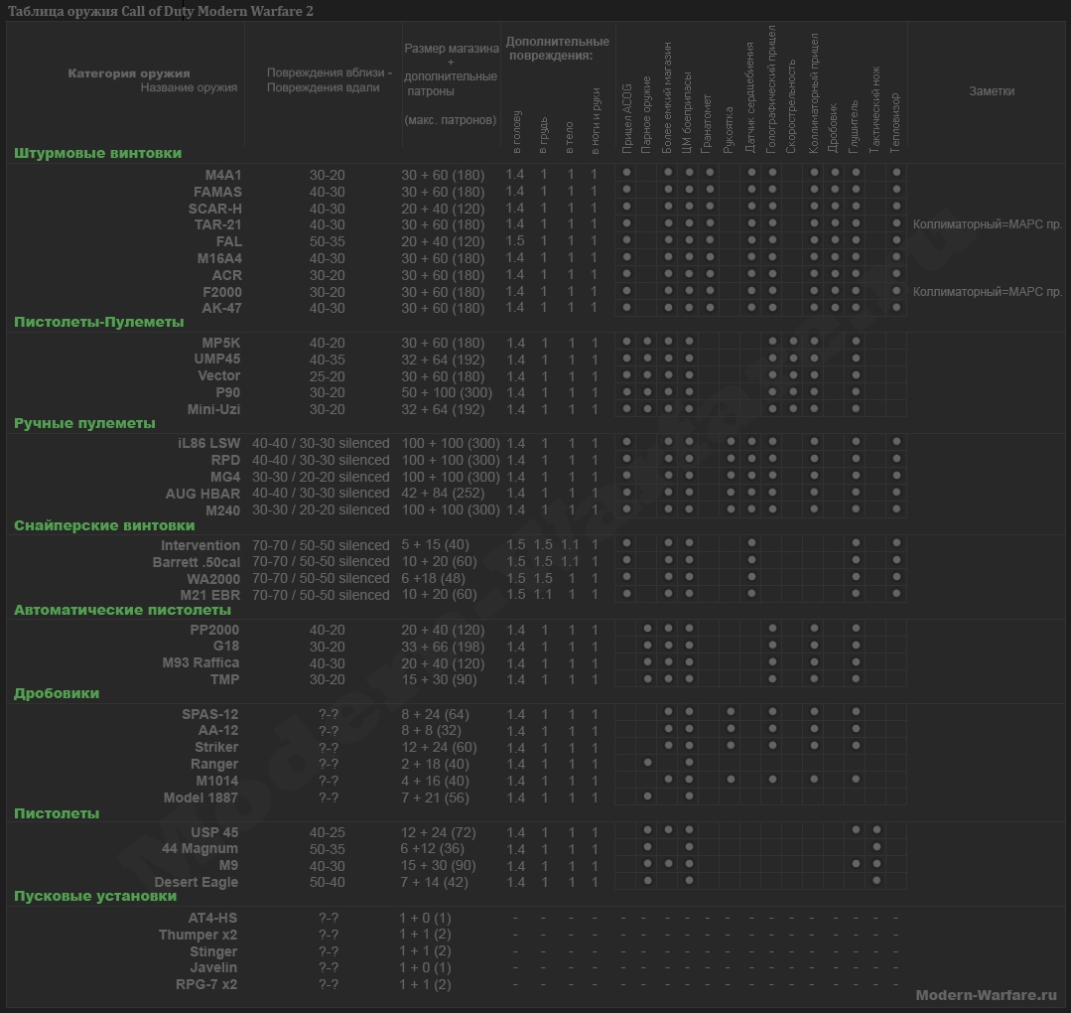
Task: Click the "44 Magnum" pistol name
Action: [x=201, y=849]
